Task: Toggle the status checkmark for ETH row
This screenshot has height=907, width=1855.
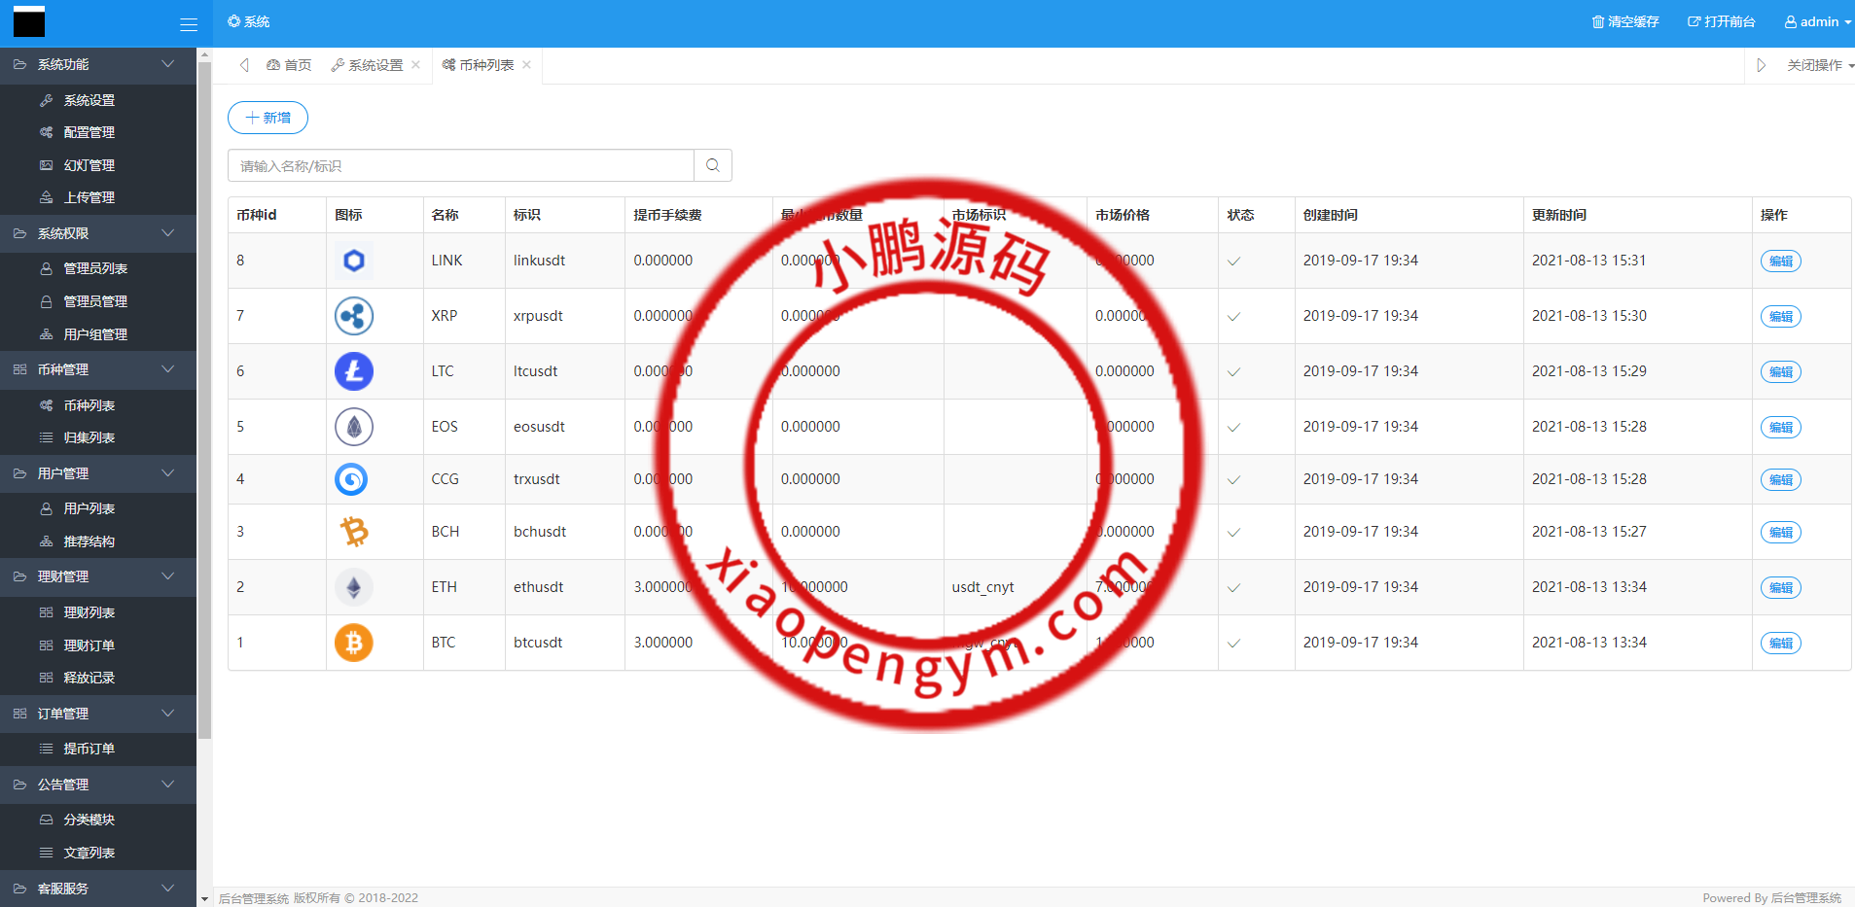Action: [x=1233, y=588]
